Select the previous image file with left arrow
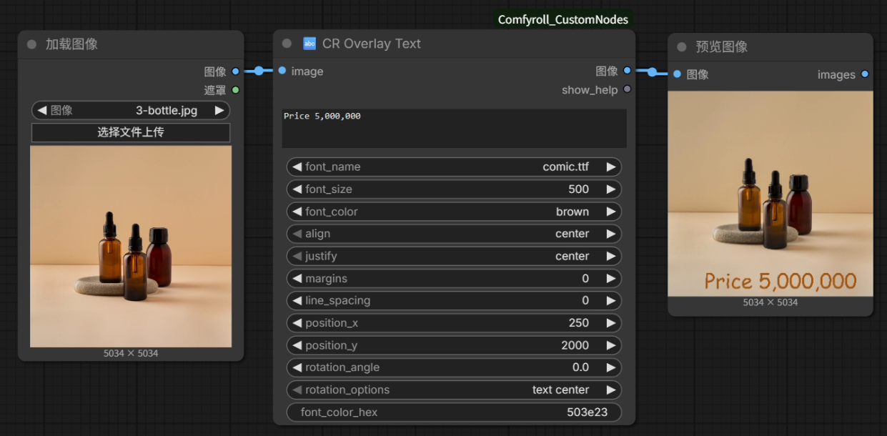Screen dimensions: 887x436 [41, 111]
